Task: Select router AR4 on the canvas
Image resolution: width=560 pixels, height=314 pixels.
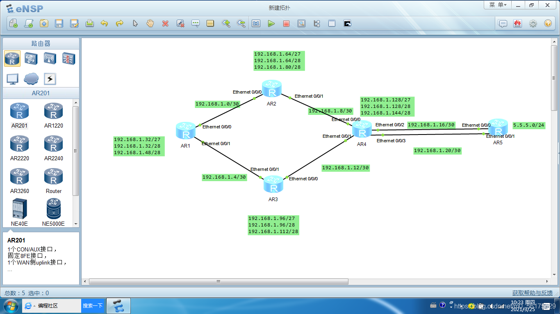Action: pyautogui.click(x=362, y=129)
